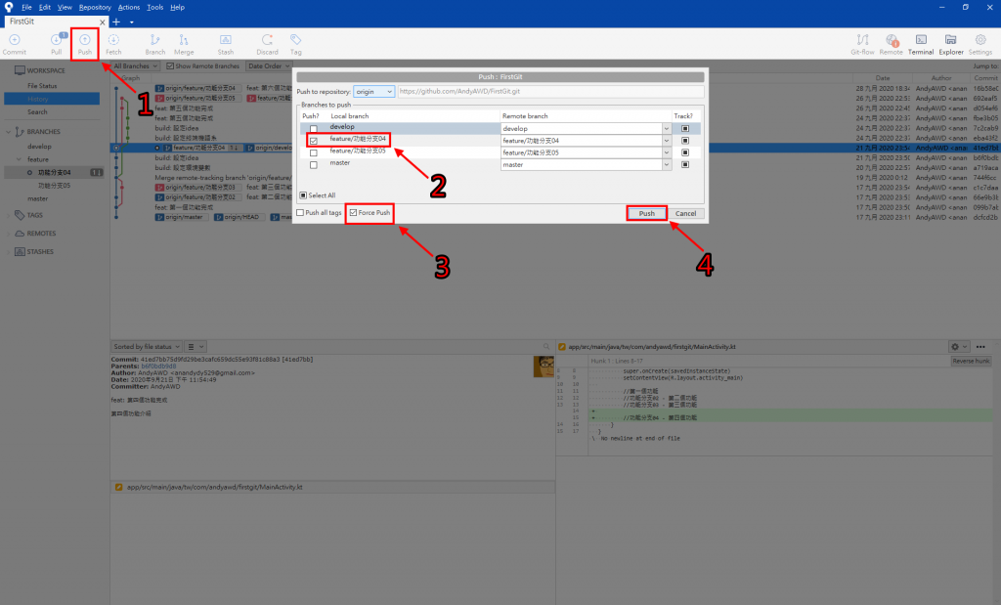
Task: Open the Push to repository origin dropdown
Action: click(374, 91)
